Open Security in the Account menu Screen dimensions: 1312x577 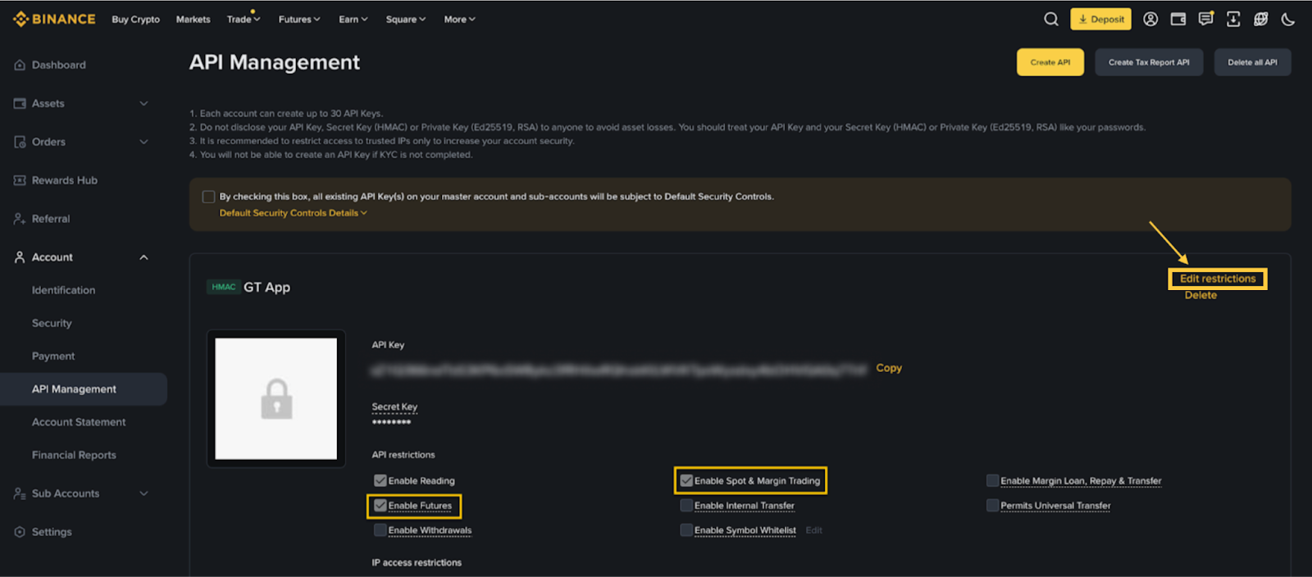(52, 323)
